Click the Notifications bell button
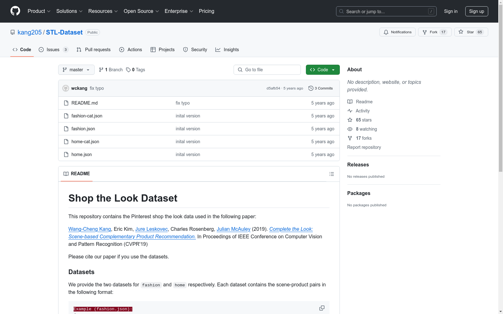 (397, 32)
